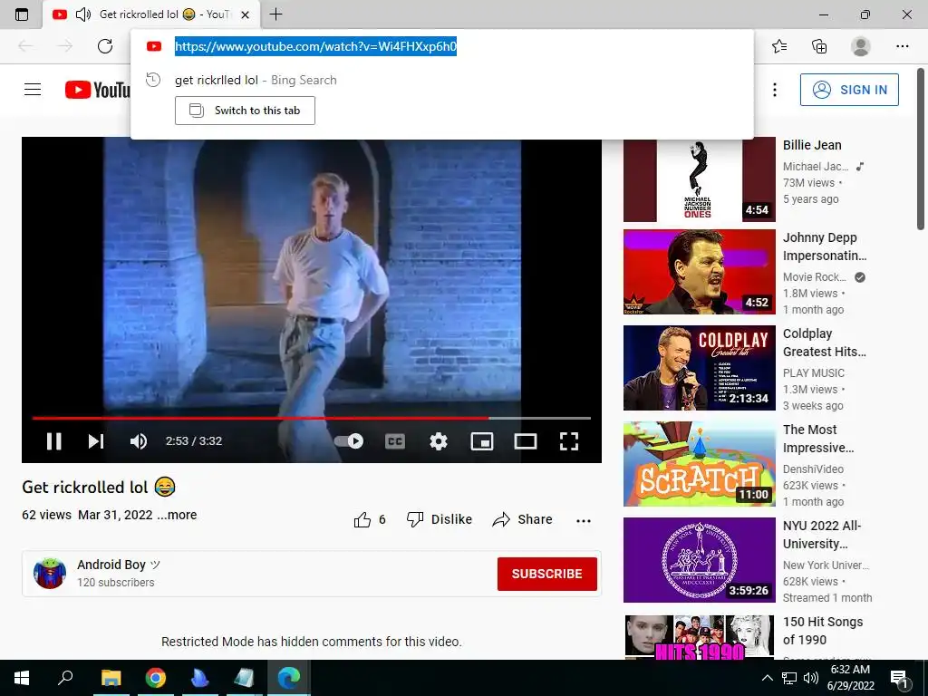The height and width of the screenshot is (696, 928).
Task: Enable miniplayer mode
Action: tap(482, 441)
